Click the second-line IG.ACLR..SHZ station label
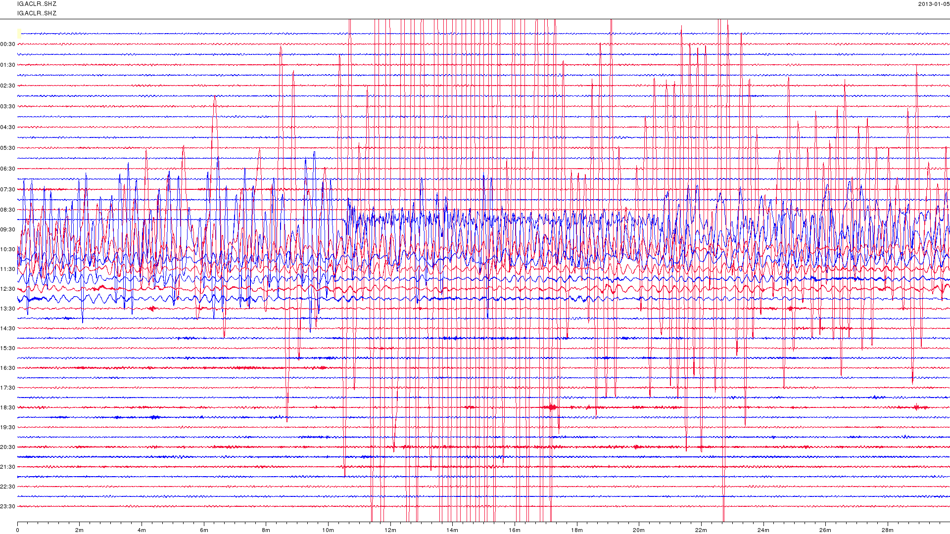Image resolution: width=950 pixels, height=534 pixels. tap(37, 13)
